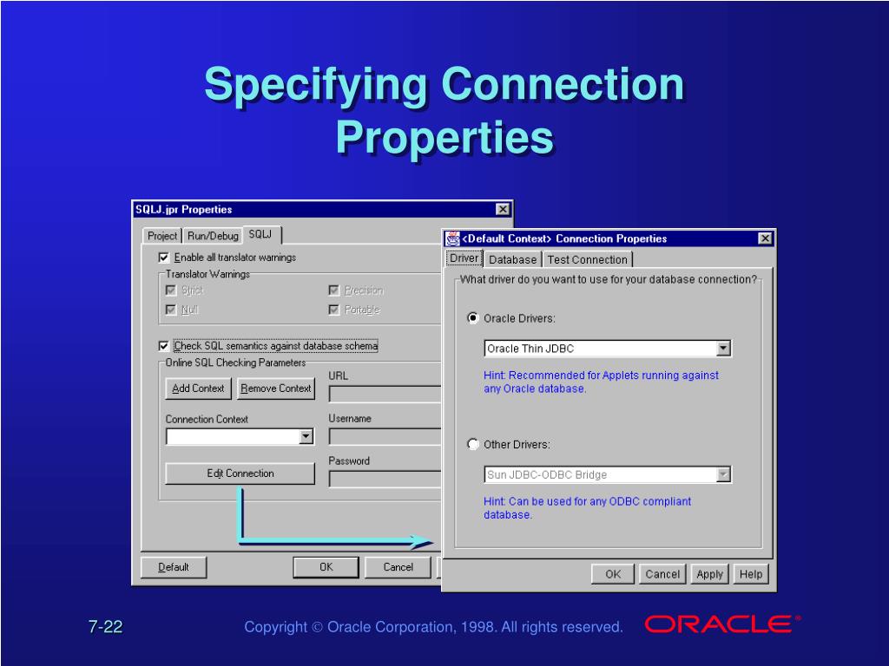Viewport: 889px width, 666px height.
Task: Open the Test Connection tab
Action: tap(588, 260)
